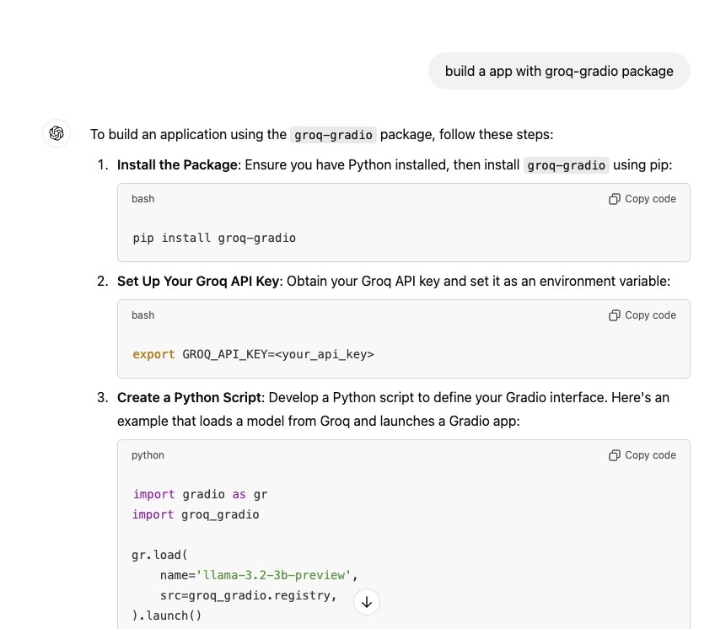
Task: Click the 'import groq_gradio' line
Action: coord(196,514)
